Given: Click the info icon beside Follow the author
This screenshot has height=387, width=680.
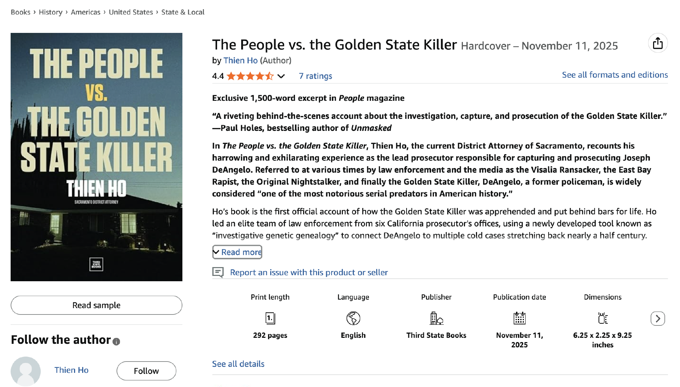Looking at the screenshot, I should pyautogui.click(x=116, y=341).
